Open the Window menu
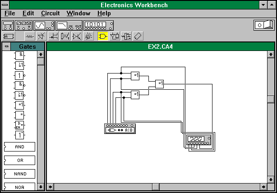 click(x=78, y=14)
